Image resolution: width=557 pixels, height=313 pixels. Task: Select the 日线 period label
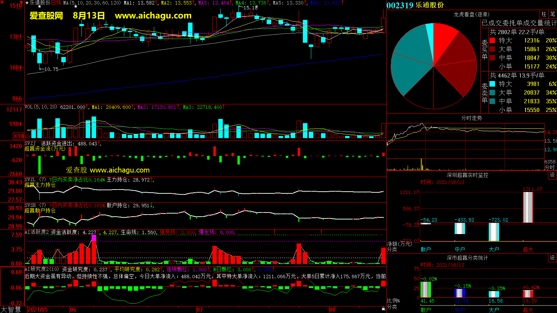click(56, 3)
